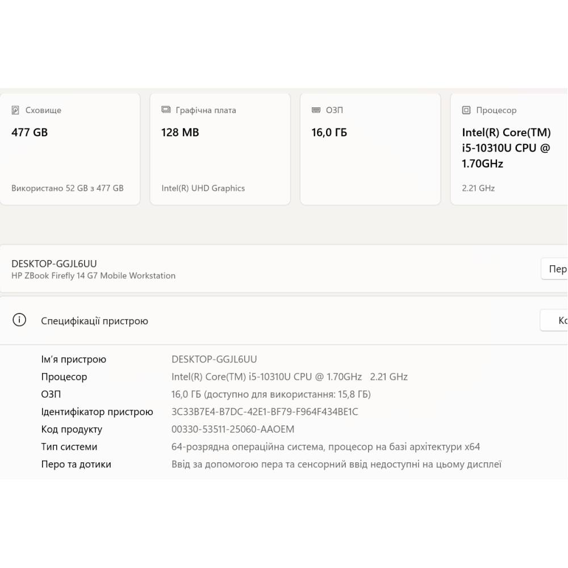Click the processor chip icon beside Процесор
Image resolution: width=568 pixels, height=568 pixels.
[x=466, y=110]
